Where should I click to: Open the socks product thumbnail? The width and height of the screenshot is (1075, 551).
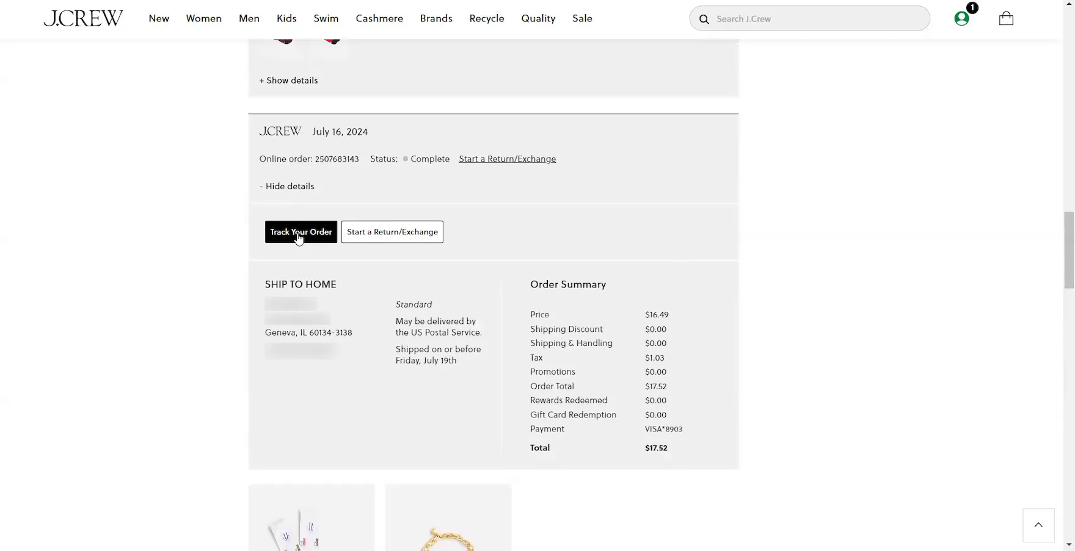(x=312, y=517)
